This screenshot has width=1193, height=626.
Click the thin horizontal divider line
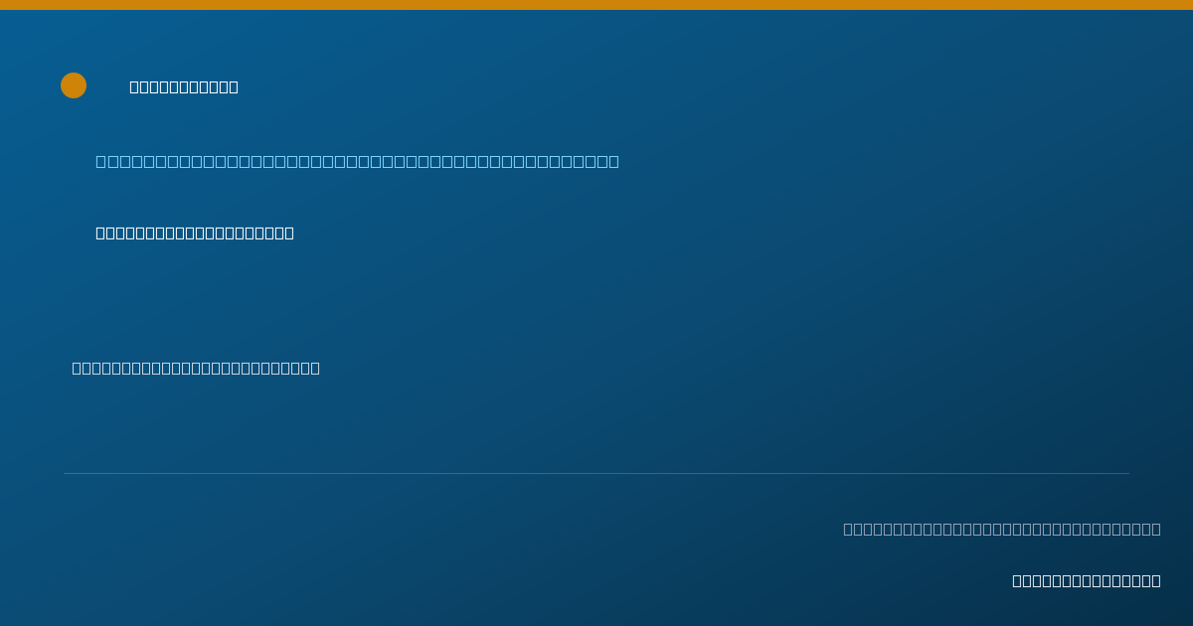pyautogui.click(x=596, y=473)
